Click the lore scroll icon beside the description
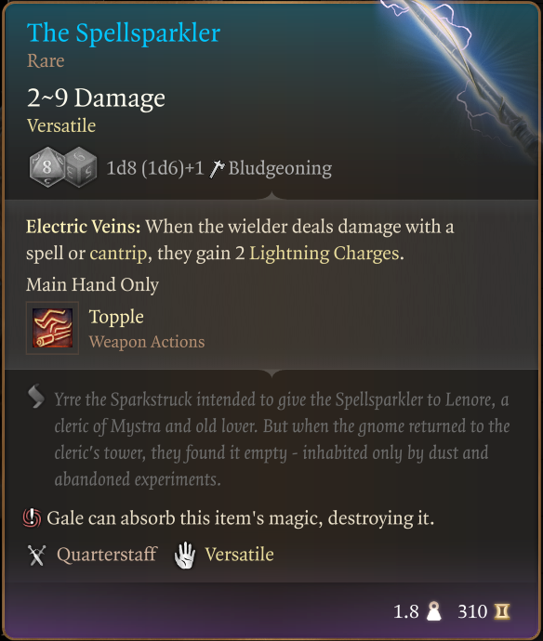 36,396
